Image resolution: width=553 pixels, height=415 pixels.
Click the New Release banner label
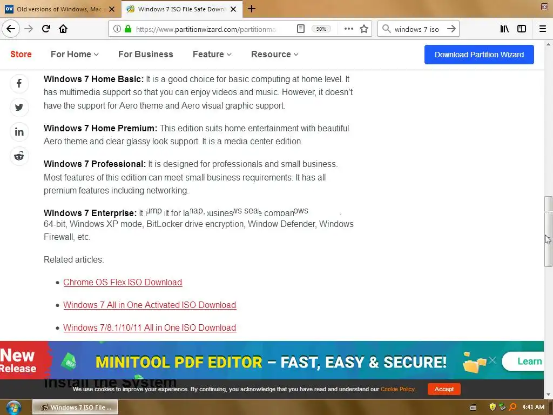coord(18,360)
